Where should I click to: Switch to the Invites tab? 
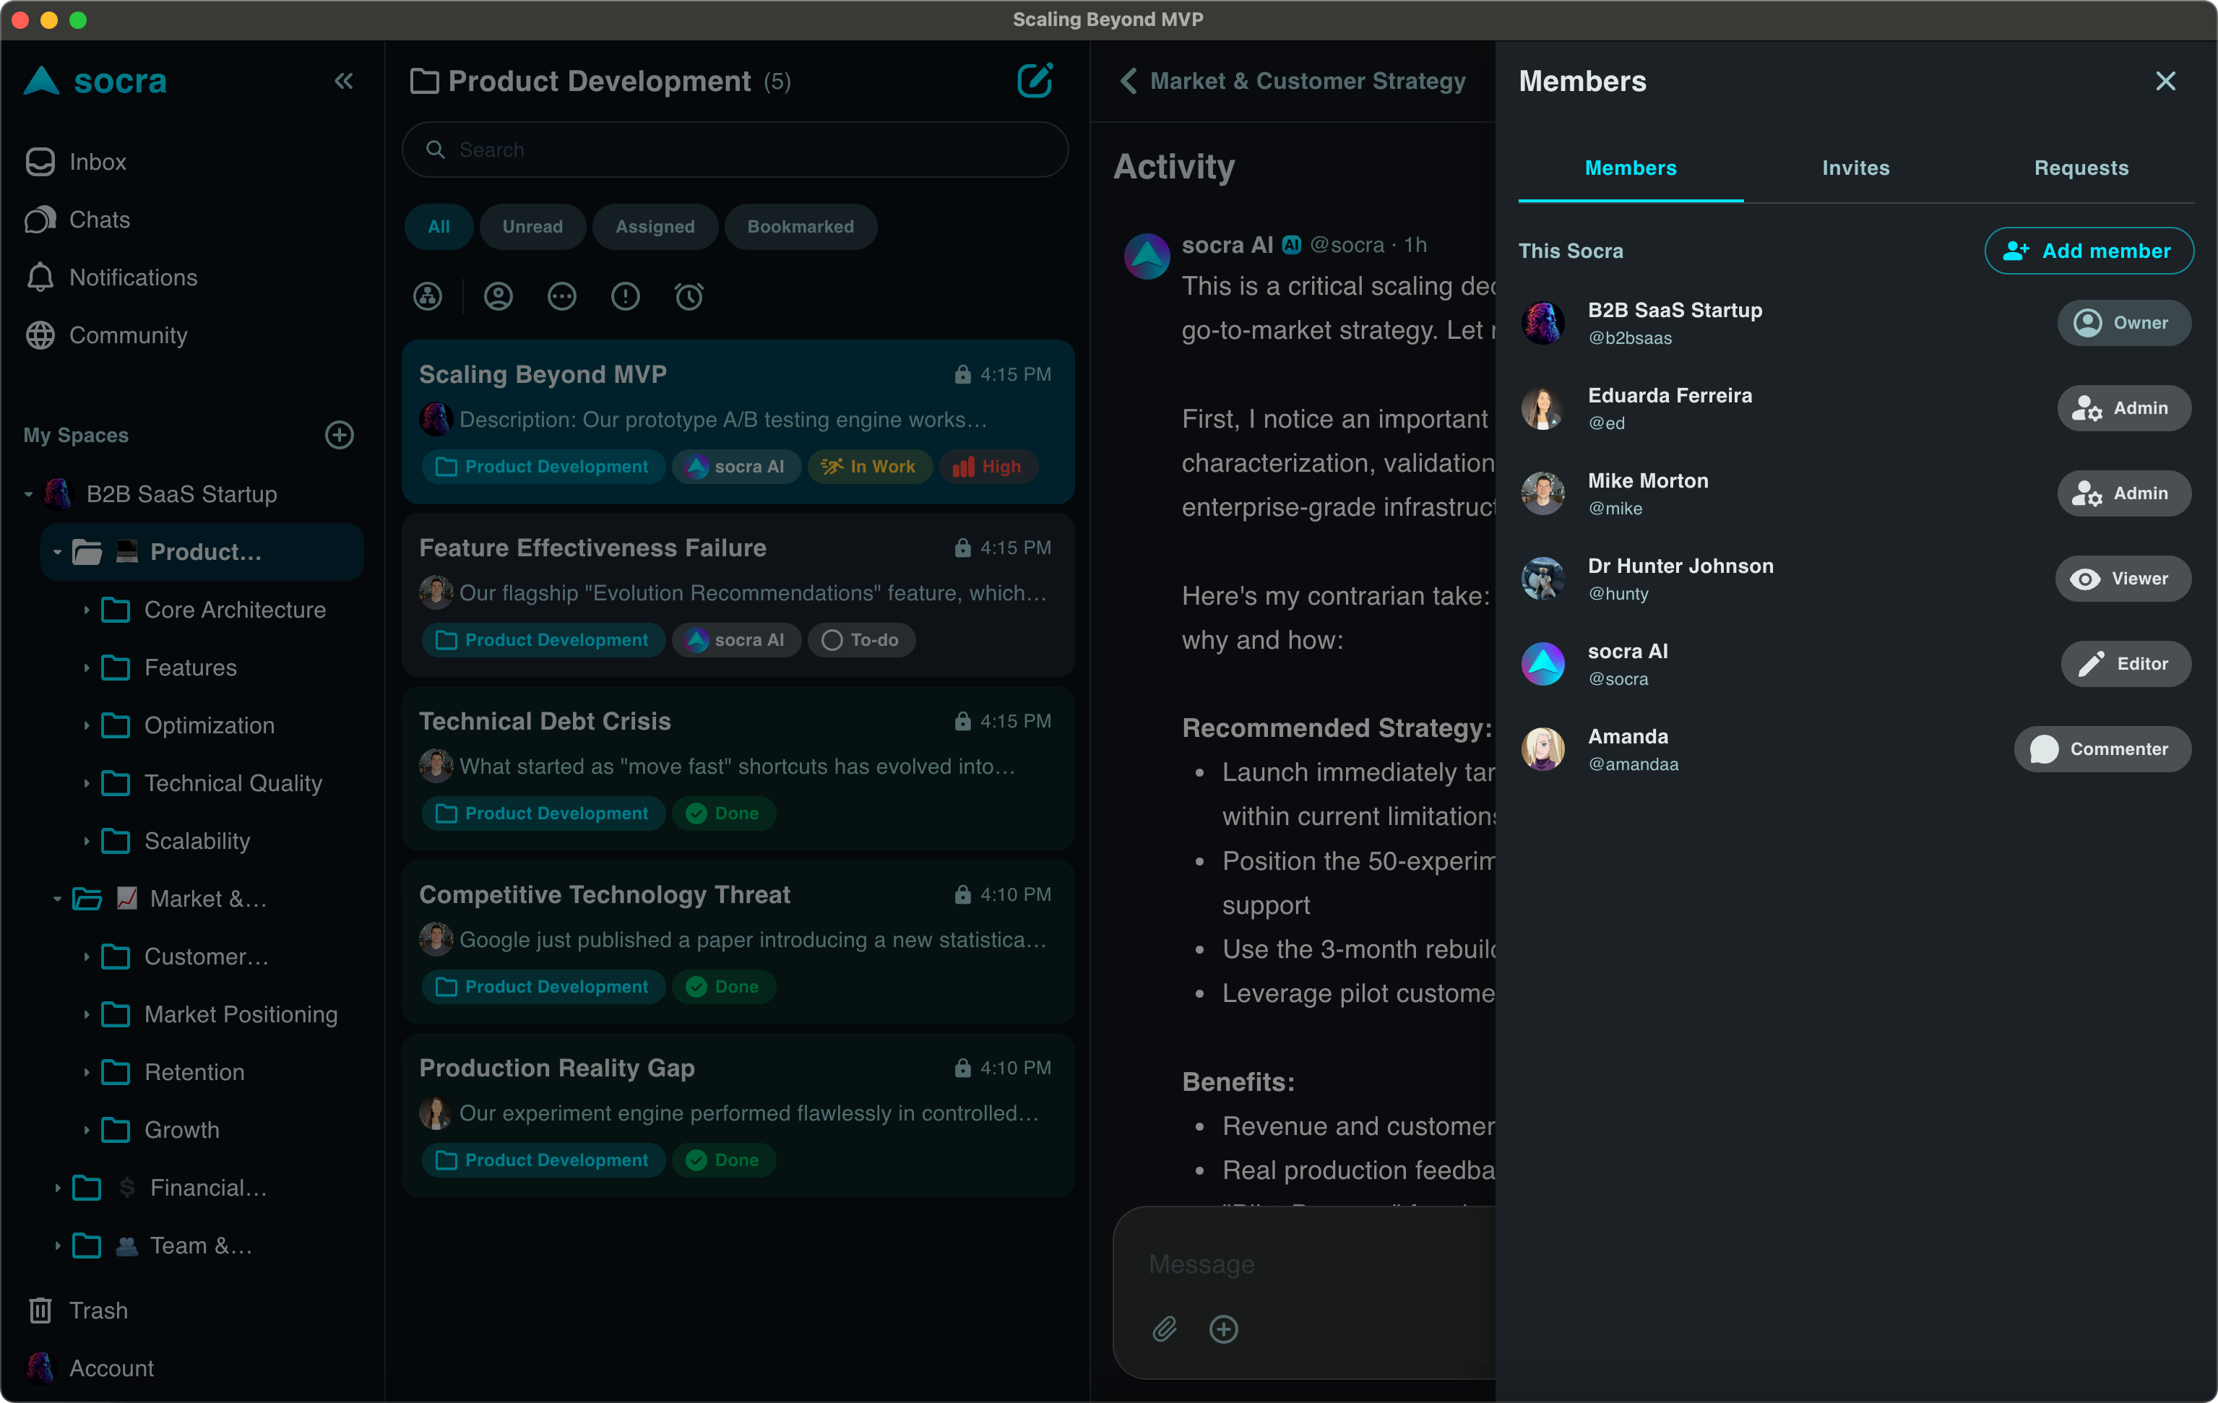point(1856,168)
